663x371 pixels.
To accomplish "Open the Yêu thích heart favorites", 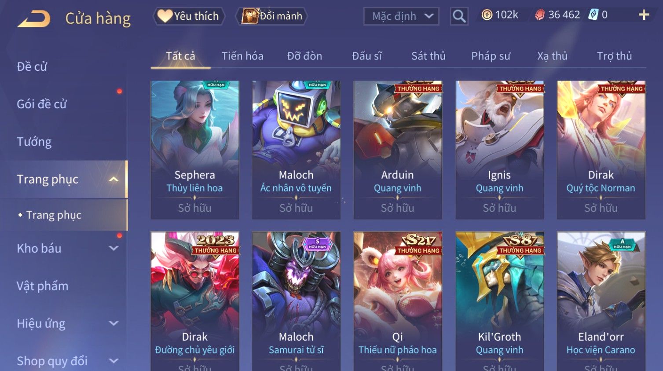I will [x=189, y=16].
